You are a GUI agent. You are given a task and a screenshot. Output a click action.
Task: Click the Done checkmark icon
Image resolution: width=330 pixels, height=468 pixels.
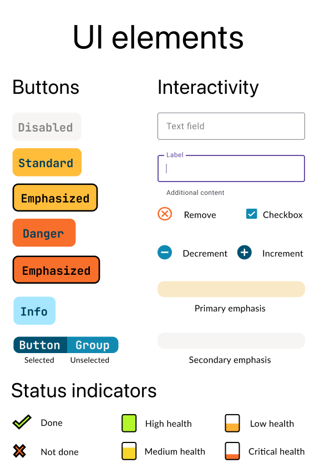(x=22, y=422)
